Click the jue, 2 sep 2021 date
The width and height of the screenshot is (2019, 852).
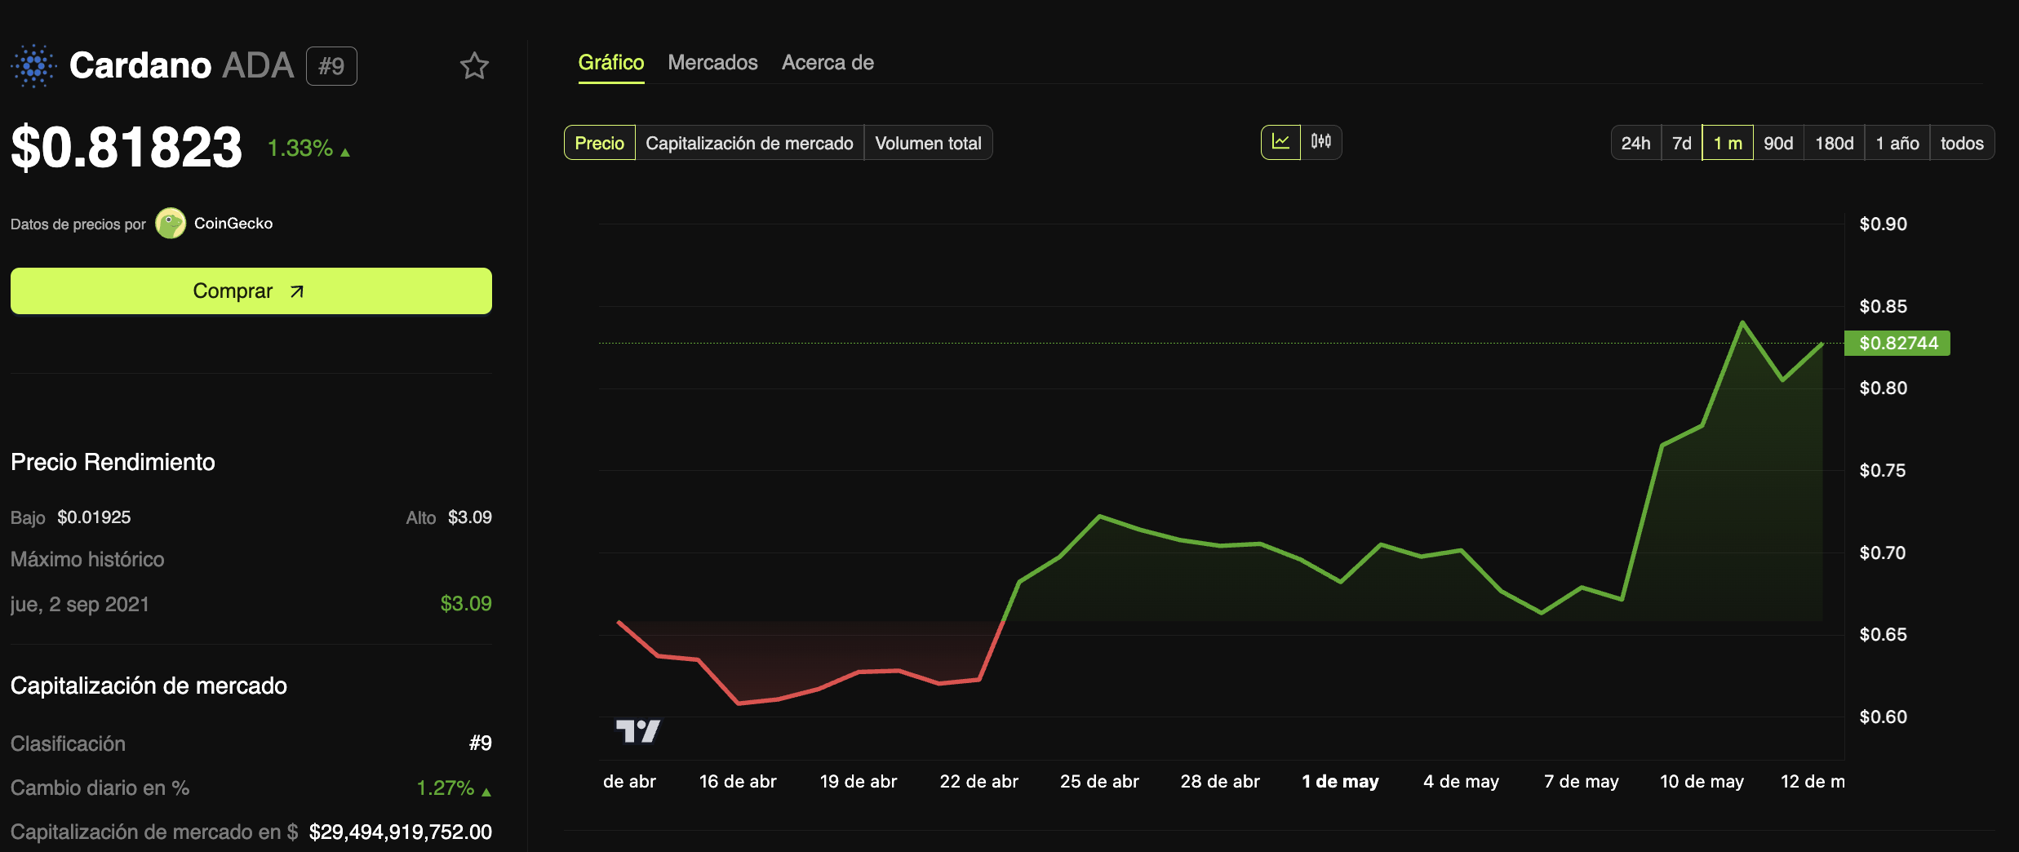click(x=80, y=604)
